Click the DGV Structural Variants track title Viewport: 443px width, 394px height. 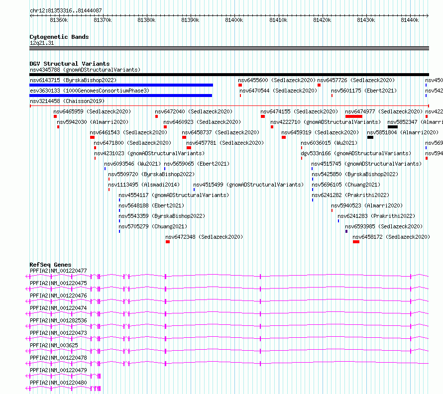point(70,64)
